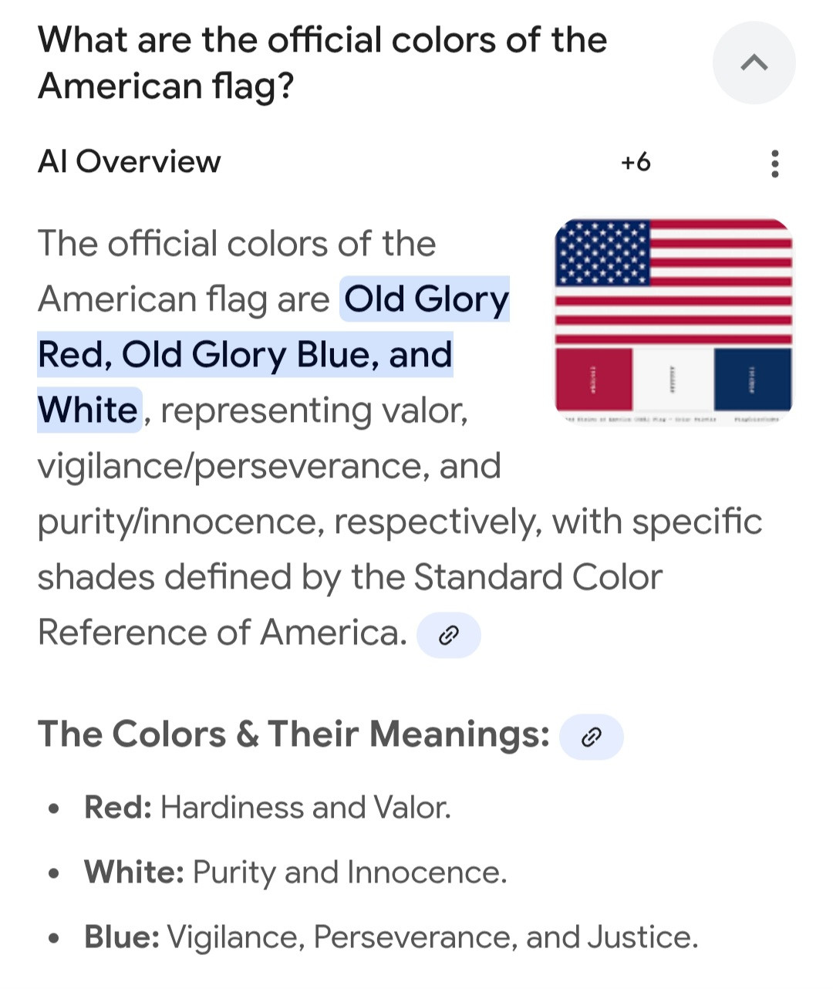Open link icon beside "The Colors & Their Meanings"
This screenshot has width=833, height=989.
click(x=591, y=737)
